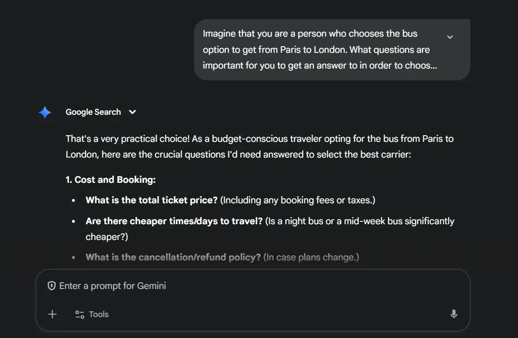Click the Cost and Booking heading
This screenshot has height=338, width=518.
(111, 180)
